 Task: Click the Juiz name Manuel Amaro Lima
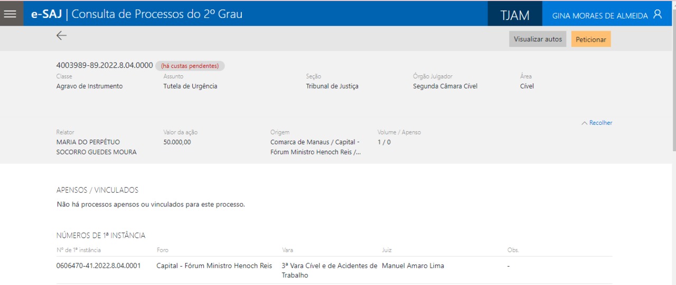412,266
